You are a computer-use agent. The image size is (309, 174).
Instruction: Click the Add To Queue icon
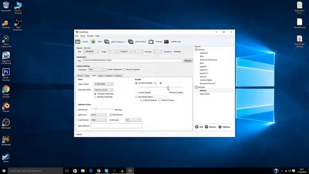point(107,42)
